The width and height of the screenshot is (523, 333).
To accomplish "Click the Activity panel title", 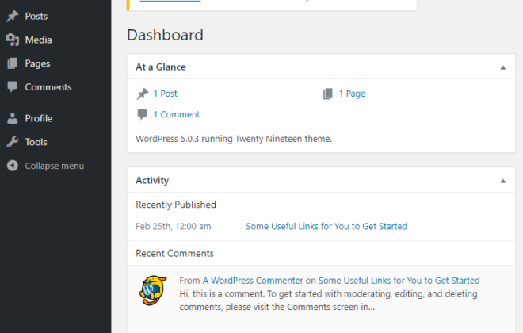I will tap(152, 181).
